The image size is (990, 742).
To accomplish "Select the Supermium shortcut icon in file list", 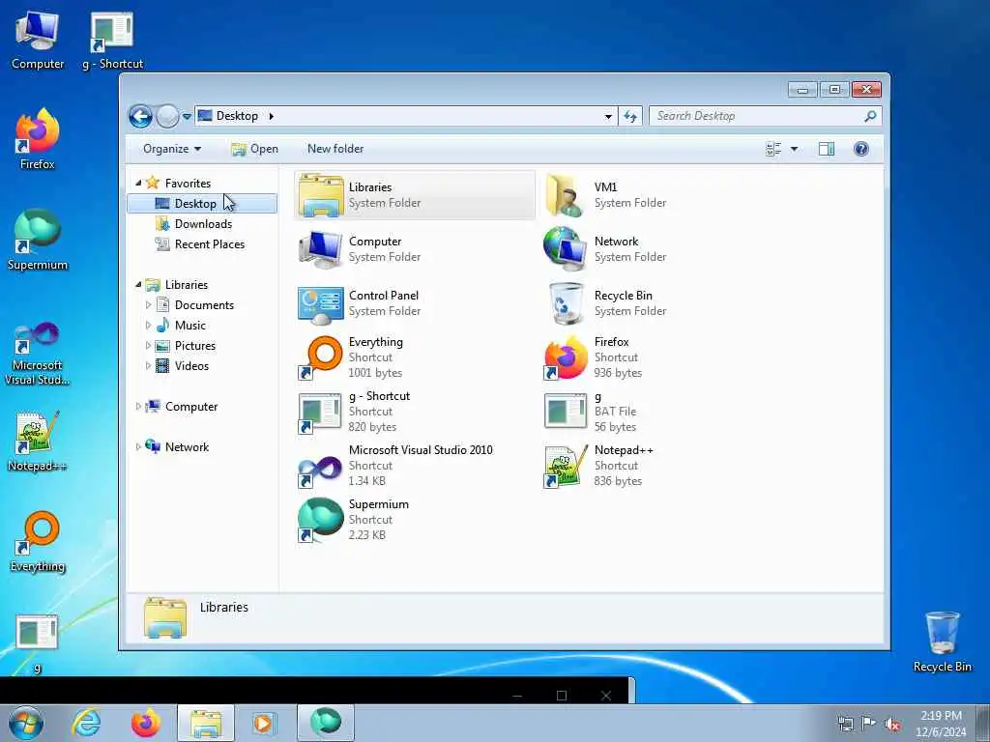I will coord(321,520).
